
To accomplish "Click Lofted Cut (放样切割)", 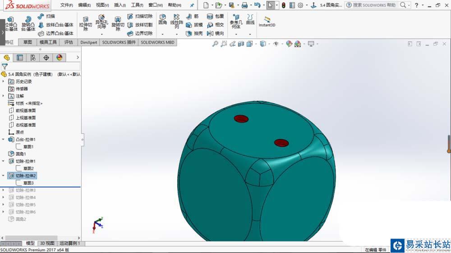I will coord(140,25).
